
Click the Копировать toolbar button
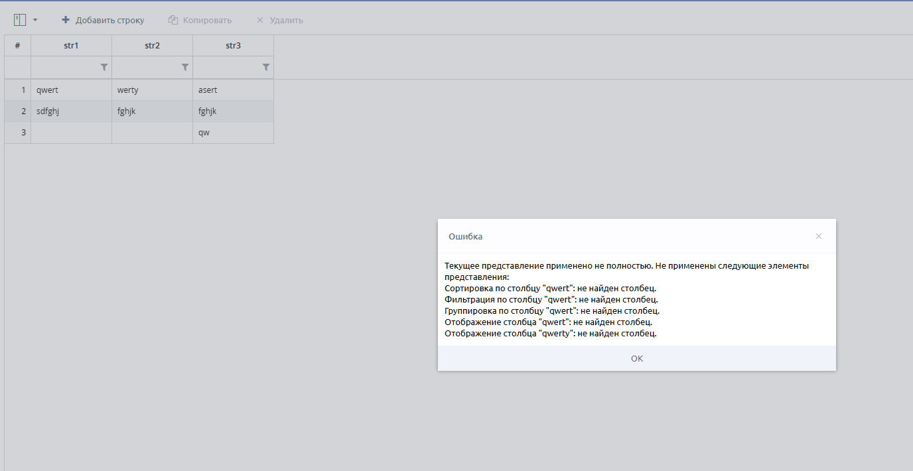click(200, 20)
